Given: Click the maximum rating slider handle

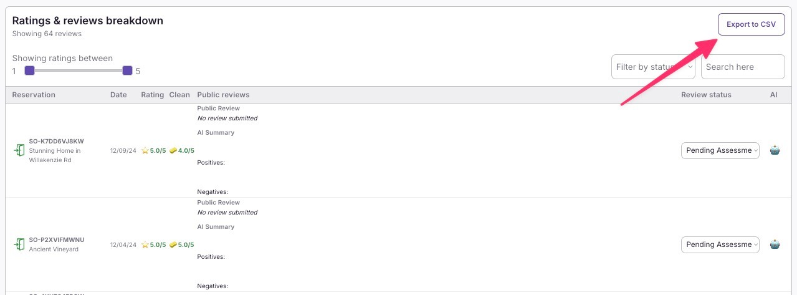Looking at the screenshot, I should pyautogui.click(x=127, y=70).
